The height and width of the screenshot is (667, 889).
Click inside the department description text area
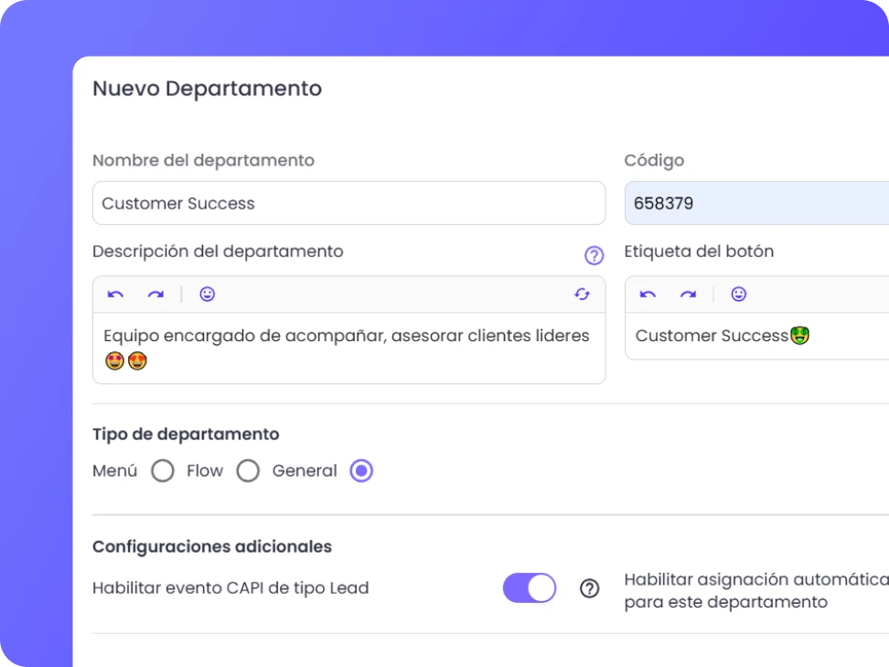[x=348, y=348]
